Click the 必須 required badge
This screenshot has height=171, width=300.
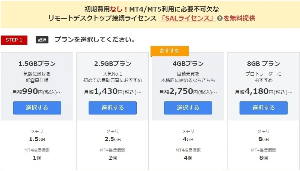42,40
